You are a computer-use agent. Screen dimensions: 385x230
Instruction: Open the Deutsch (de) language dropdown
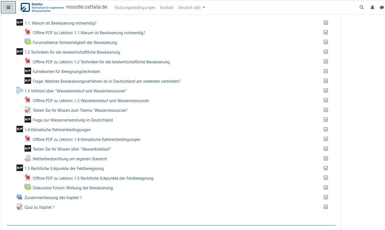(x=191, y=8)
